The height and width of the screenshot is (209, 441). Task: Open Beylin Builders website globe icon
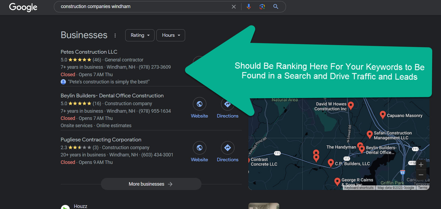click(x=199, y=104)
